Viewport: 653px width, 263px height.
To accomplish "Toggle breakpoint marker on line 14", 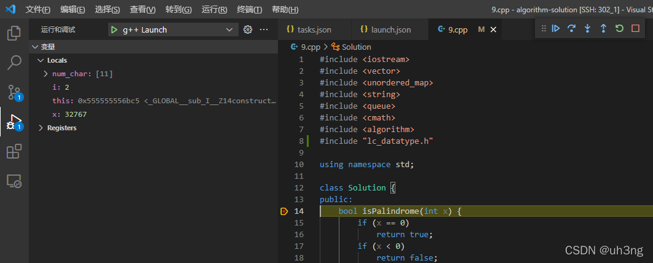I will 284,211.
